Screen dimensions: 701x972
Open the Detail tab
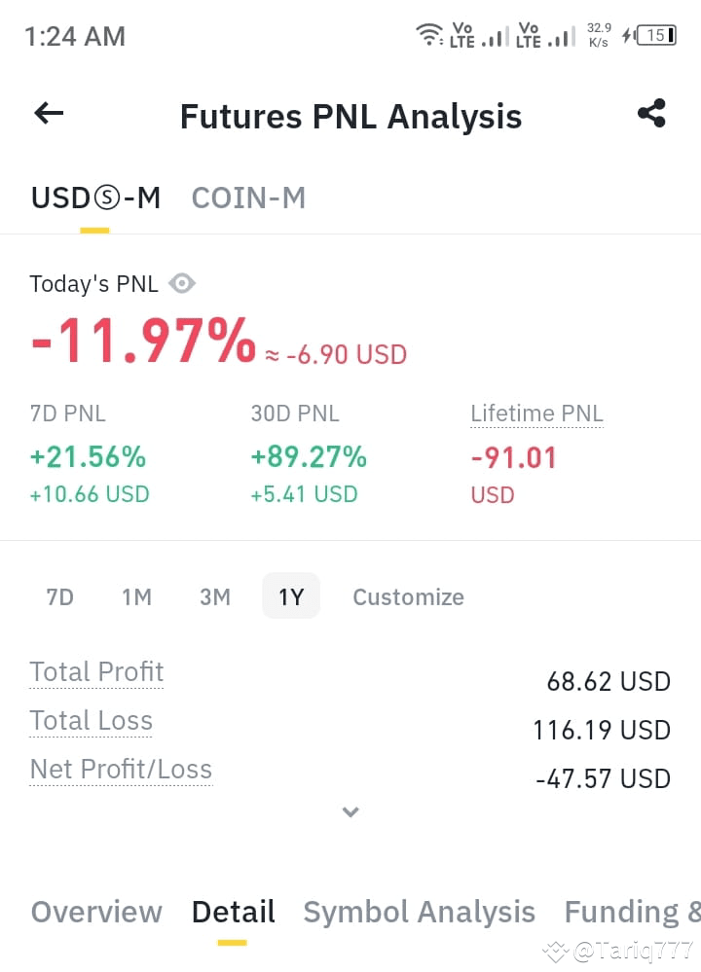[x=234, y=912]
